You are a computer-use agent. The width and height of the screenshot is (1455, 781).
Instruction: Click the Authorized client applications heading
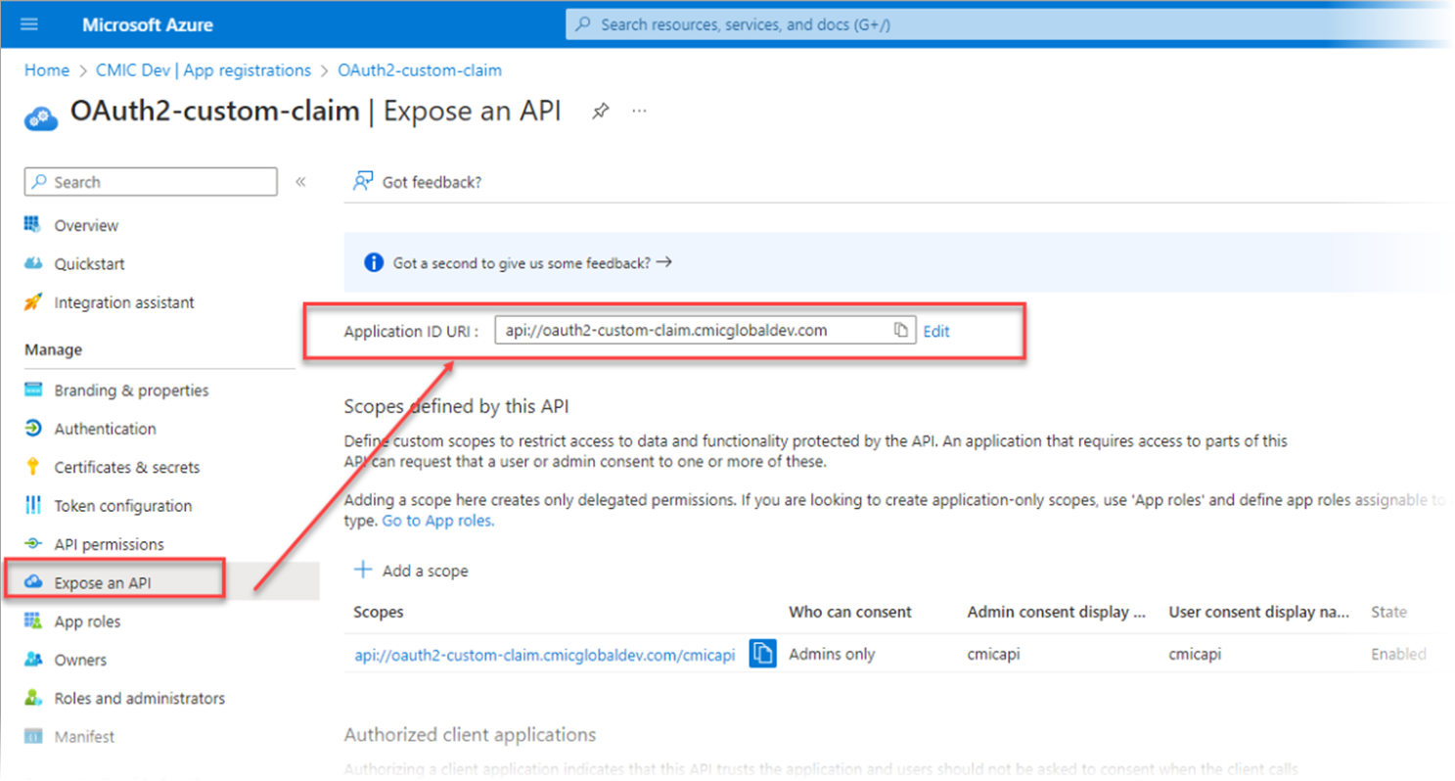[x=470, y=734]
